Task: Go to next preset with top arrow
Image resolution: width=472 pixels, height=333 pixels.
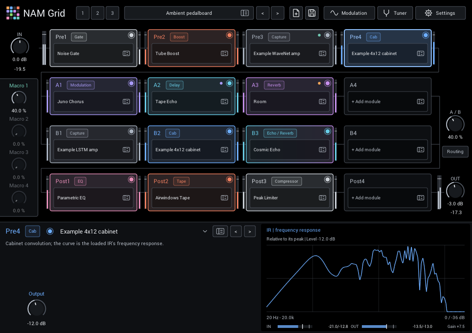Action: (278, 13)
